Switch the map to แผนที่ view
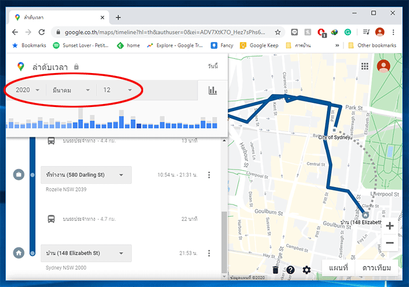The image size is (409, 287). click(x=338, y=268)
